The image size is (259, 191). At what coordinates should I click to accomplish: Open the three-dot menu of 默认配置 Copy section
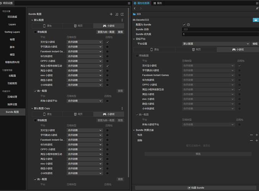pyautogui.click(x=122, y=108)
